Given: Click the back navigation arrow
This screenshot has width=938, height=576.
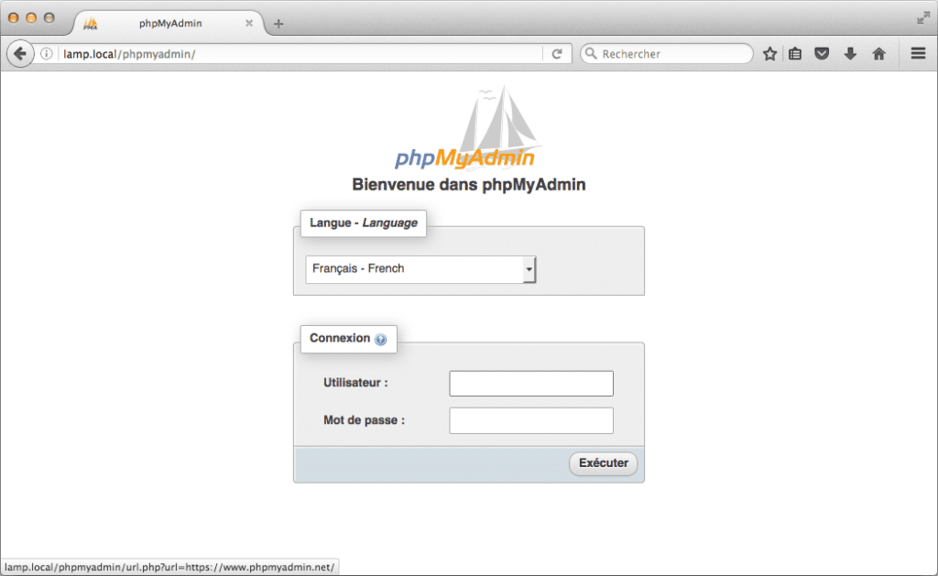Looking at the screenshot, I should 19,53.
